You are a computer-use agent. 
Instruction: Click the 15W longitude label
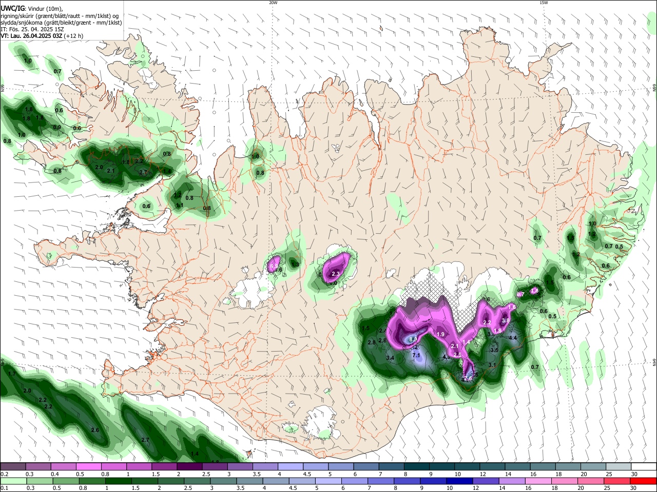pyautogui.click(x=544, y=3)
